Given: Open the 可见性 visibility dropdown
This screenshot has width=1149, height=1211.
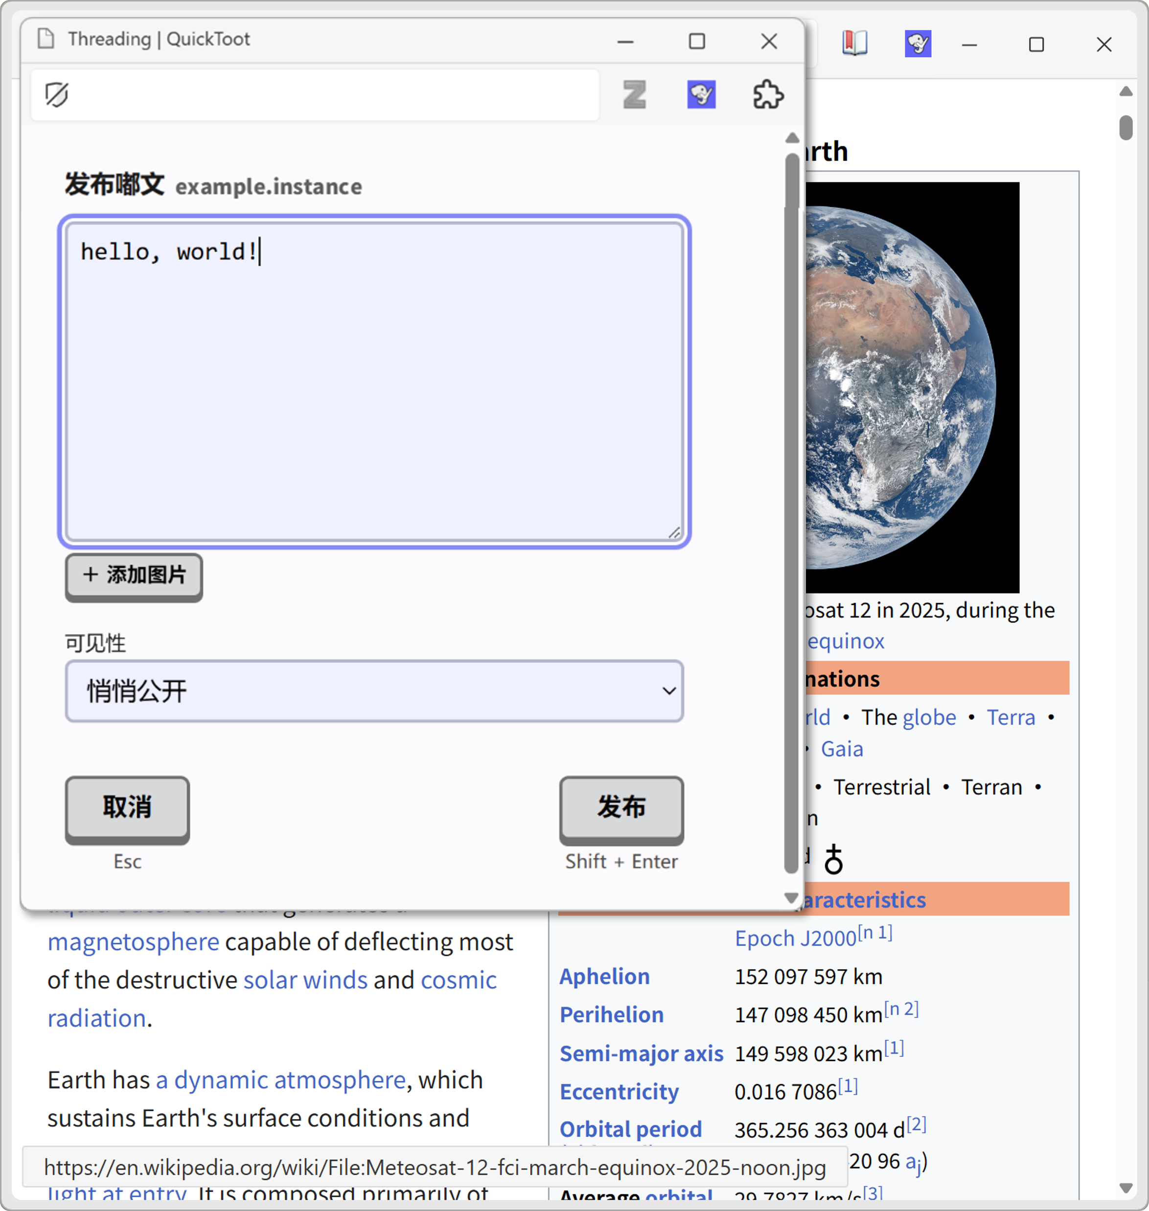Looking at the screenshot, I should 374,691.
